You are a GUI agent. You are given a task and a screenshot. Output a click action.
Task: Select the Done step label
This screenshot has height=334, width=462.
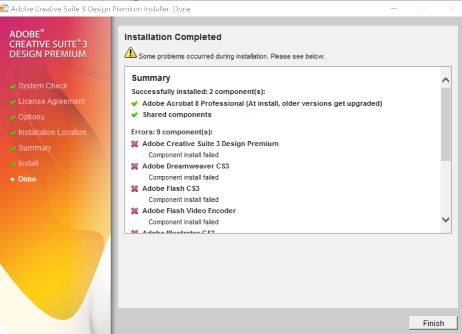click(27, 179)
